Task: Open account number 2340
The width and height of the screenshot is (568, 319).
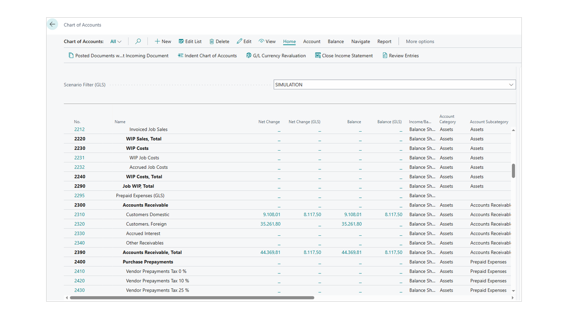Action: 79,243
